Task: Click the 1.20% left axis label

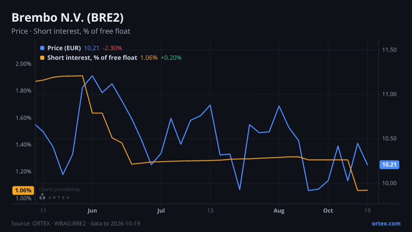Action: click(x=23, y=172)
